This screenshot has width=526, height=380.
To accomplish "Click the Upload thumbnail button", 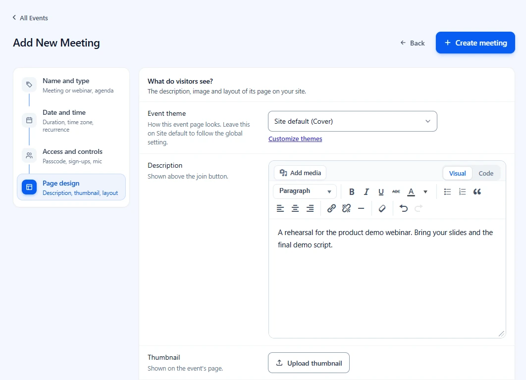I will (309, 363).
